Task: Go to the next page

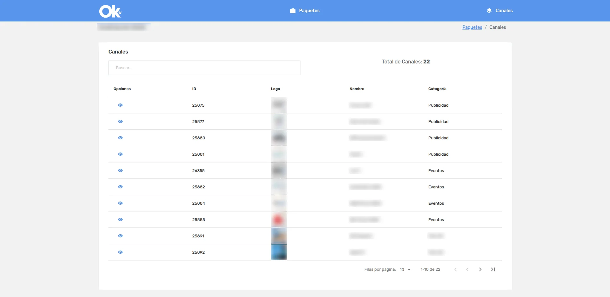Action: pos(480,269)
